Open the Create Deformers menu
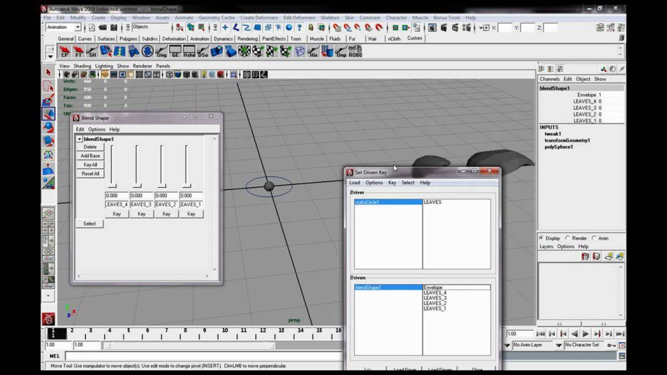 [259, 18]
